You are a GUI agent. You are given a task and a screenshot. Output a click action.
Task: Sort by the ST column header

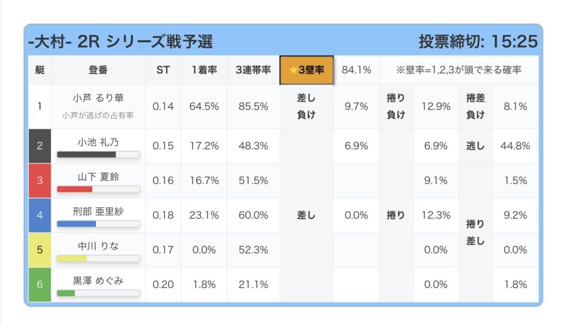pyautogui.click(x=163, y=70)
